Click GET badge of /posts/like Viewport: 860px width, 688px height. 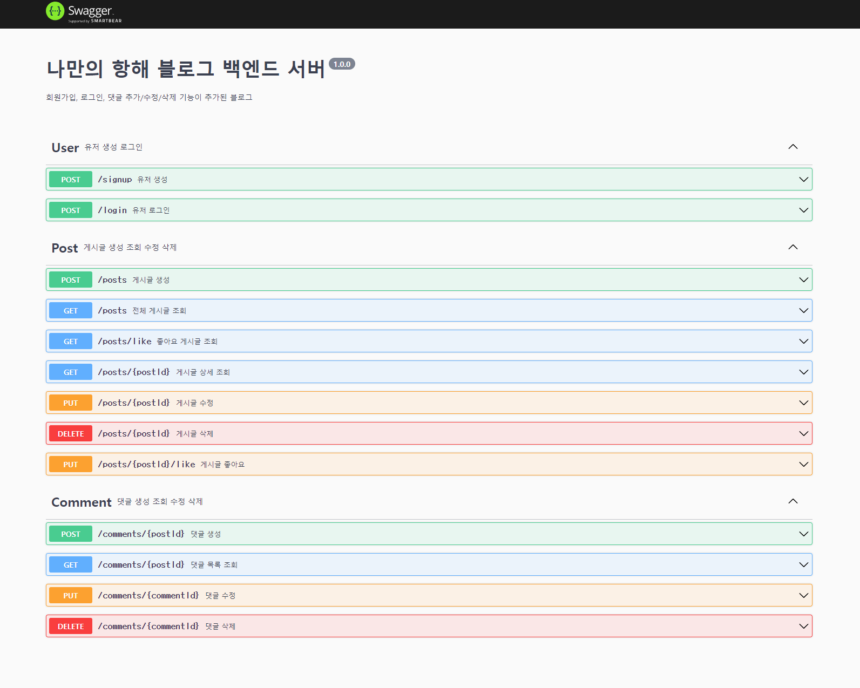[x=71, y=341]
